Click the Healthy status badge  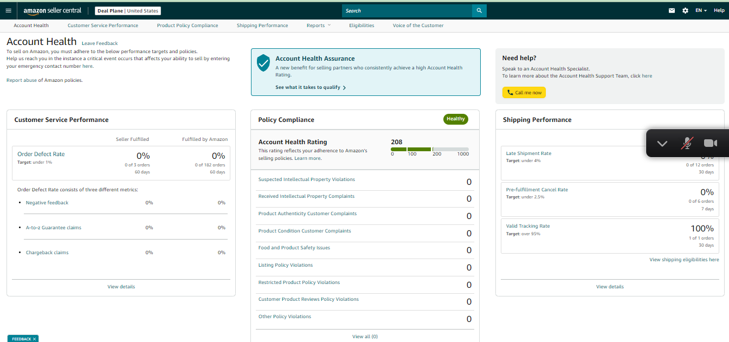pyautogui.click(x=456, y=119)
